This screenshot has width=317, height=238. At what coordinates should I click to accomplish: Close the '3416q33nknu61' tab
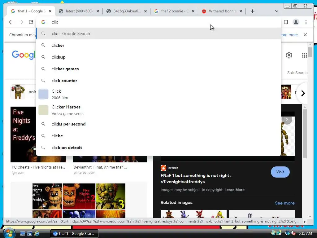tap(145, 11)
